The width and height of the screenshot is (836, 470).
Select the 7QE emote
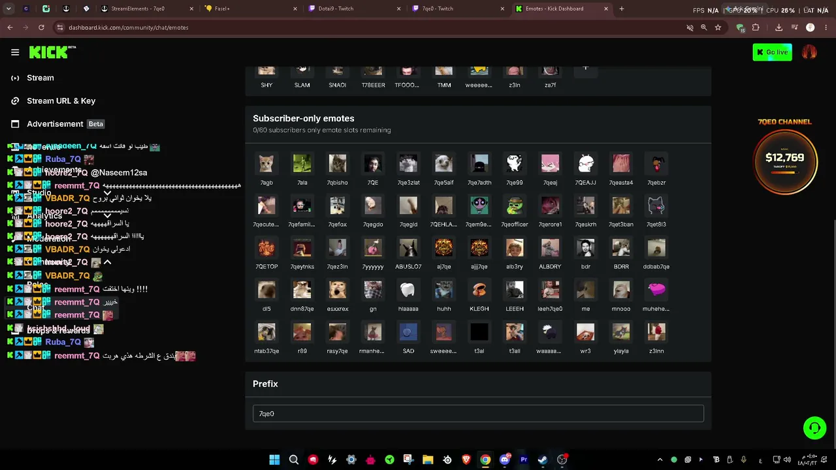(x=373, y=163)
